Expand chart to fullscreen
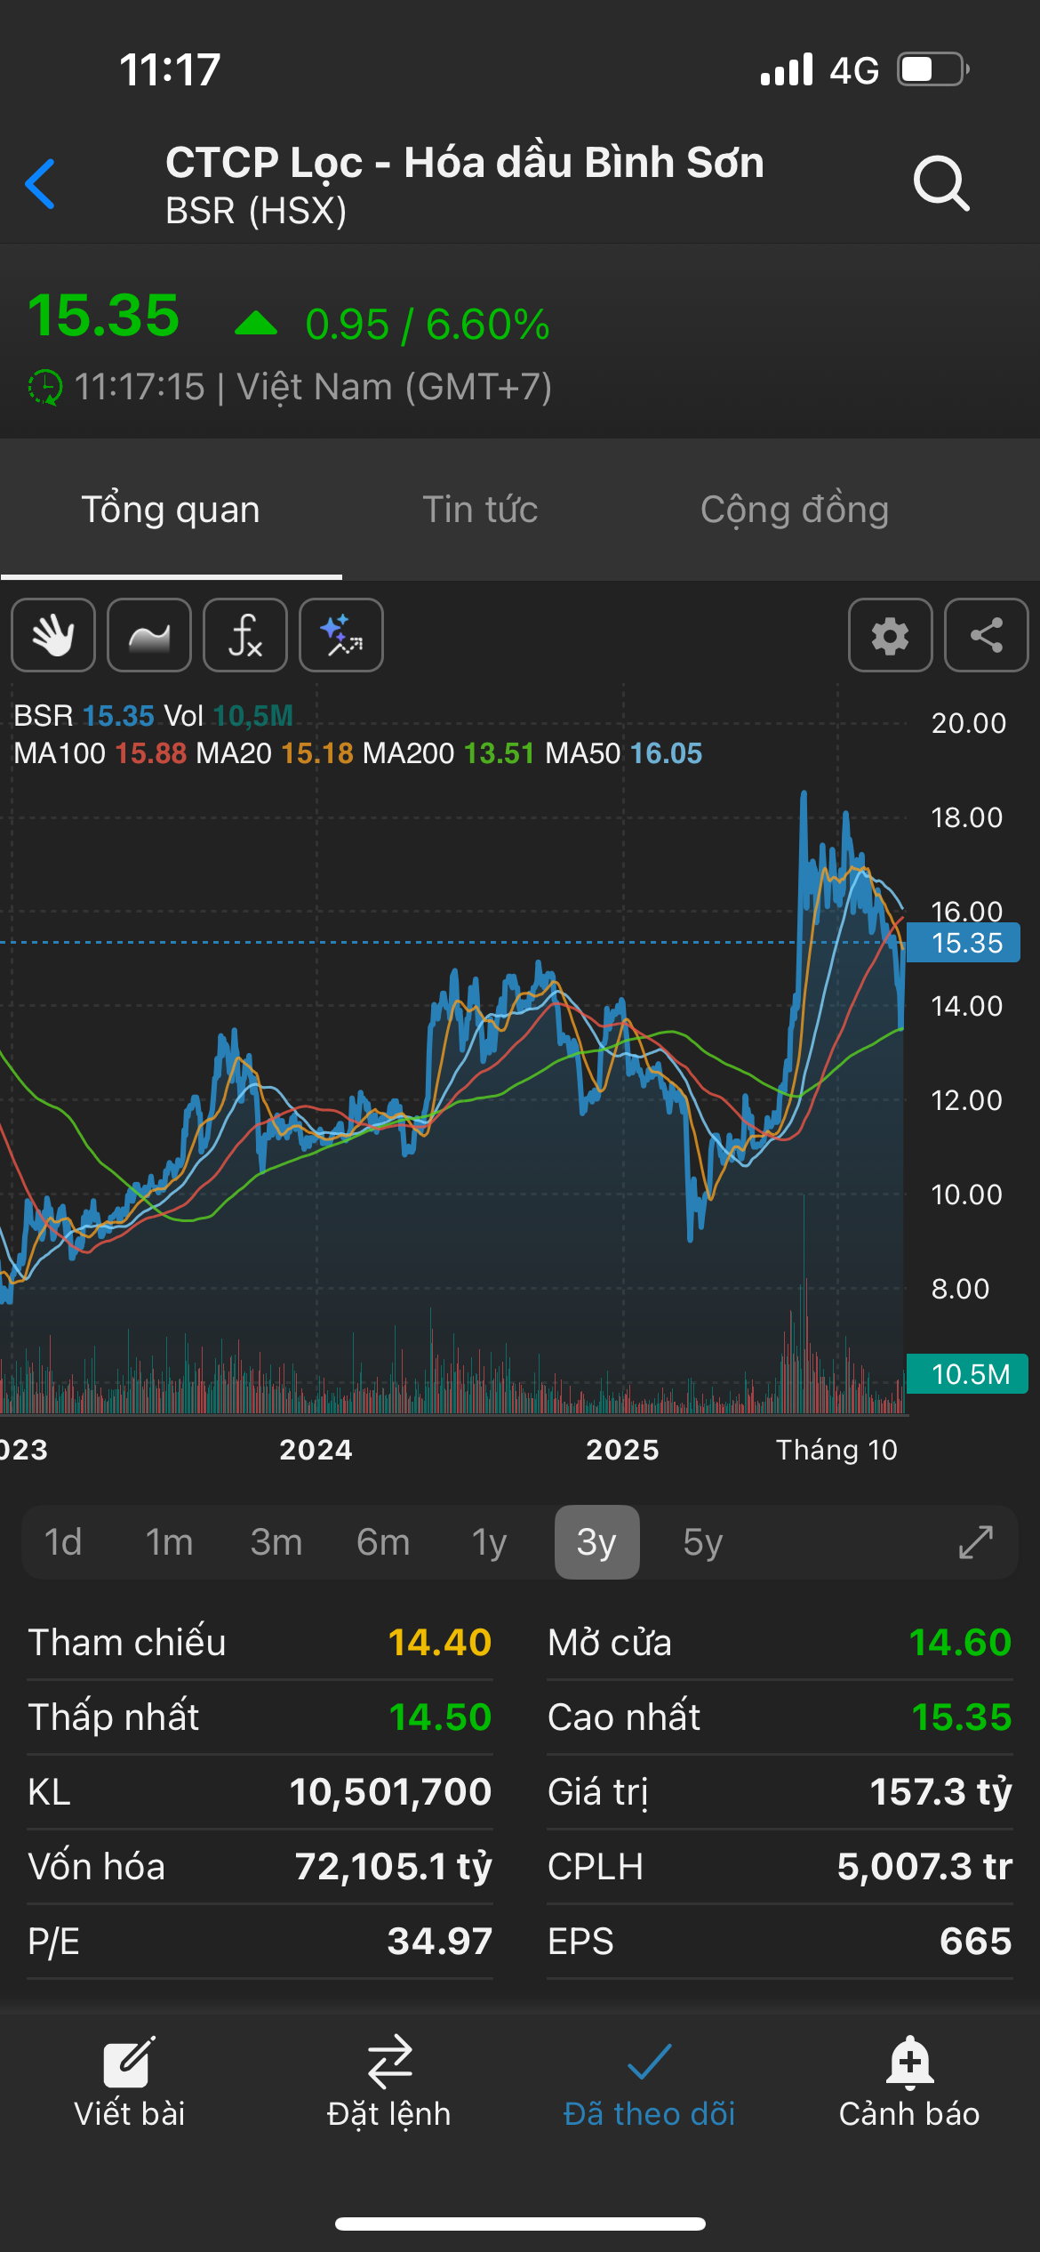 (975, 1542)
